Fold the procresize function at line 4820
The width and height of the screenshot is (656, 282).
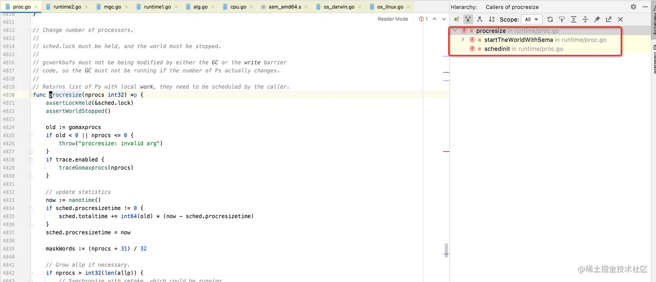click(30, 95)
